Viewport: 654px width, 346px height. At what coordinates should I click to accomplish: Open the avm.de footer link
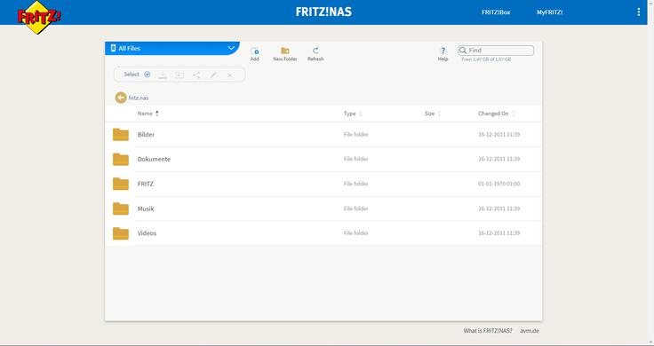(x=530, y=331)
